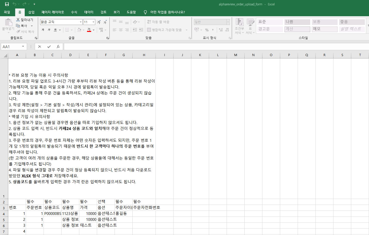
Task: Click the insert function fx icon
Action: [58, 47]
